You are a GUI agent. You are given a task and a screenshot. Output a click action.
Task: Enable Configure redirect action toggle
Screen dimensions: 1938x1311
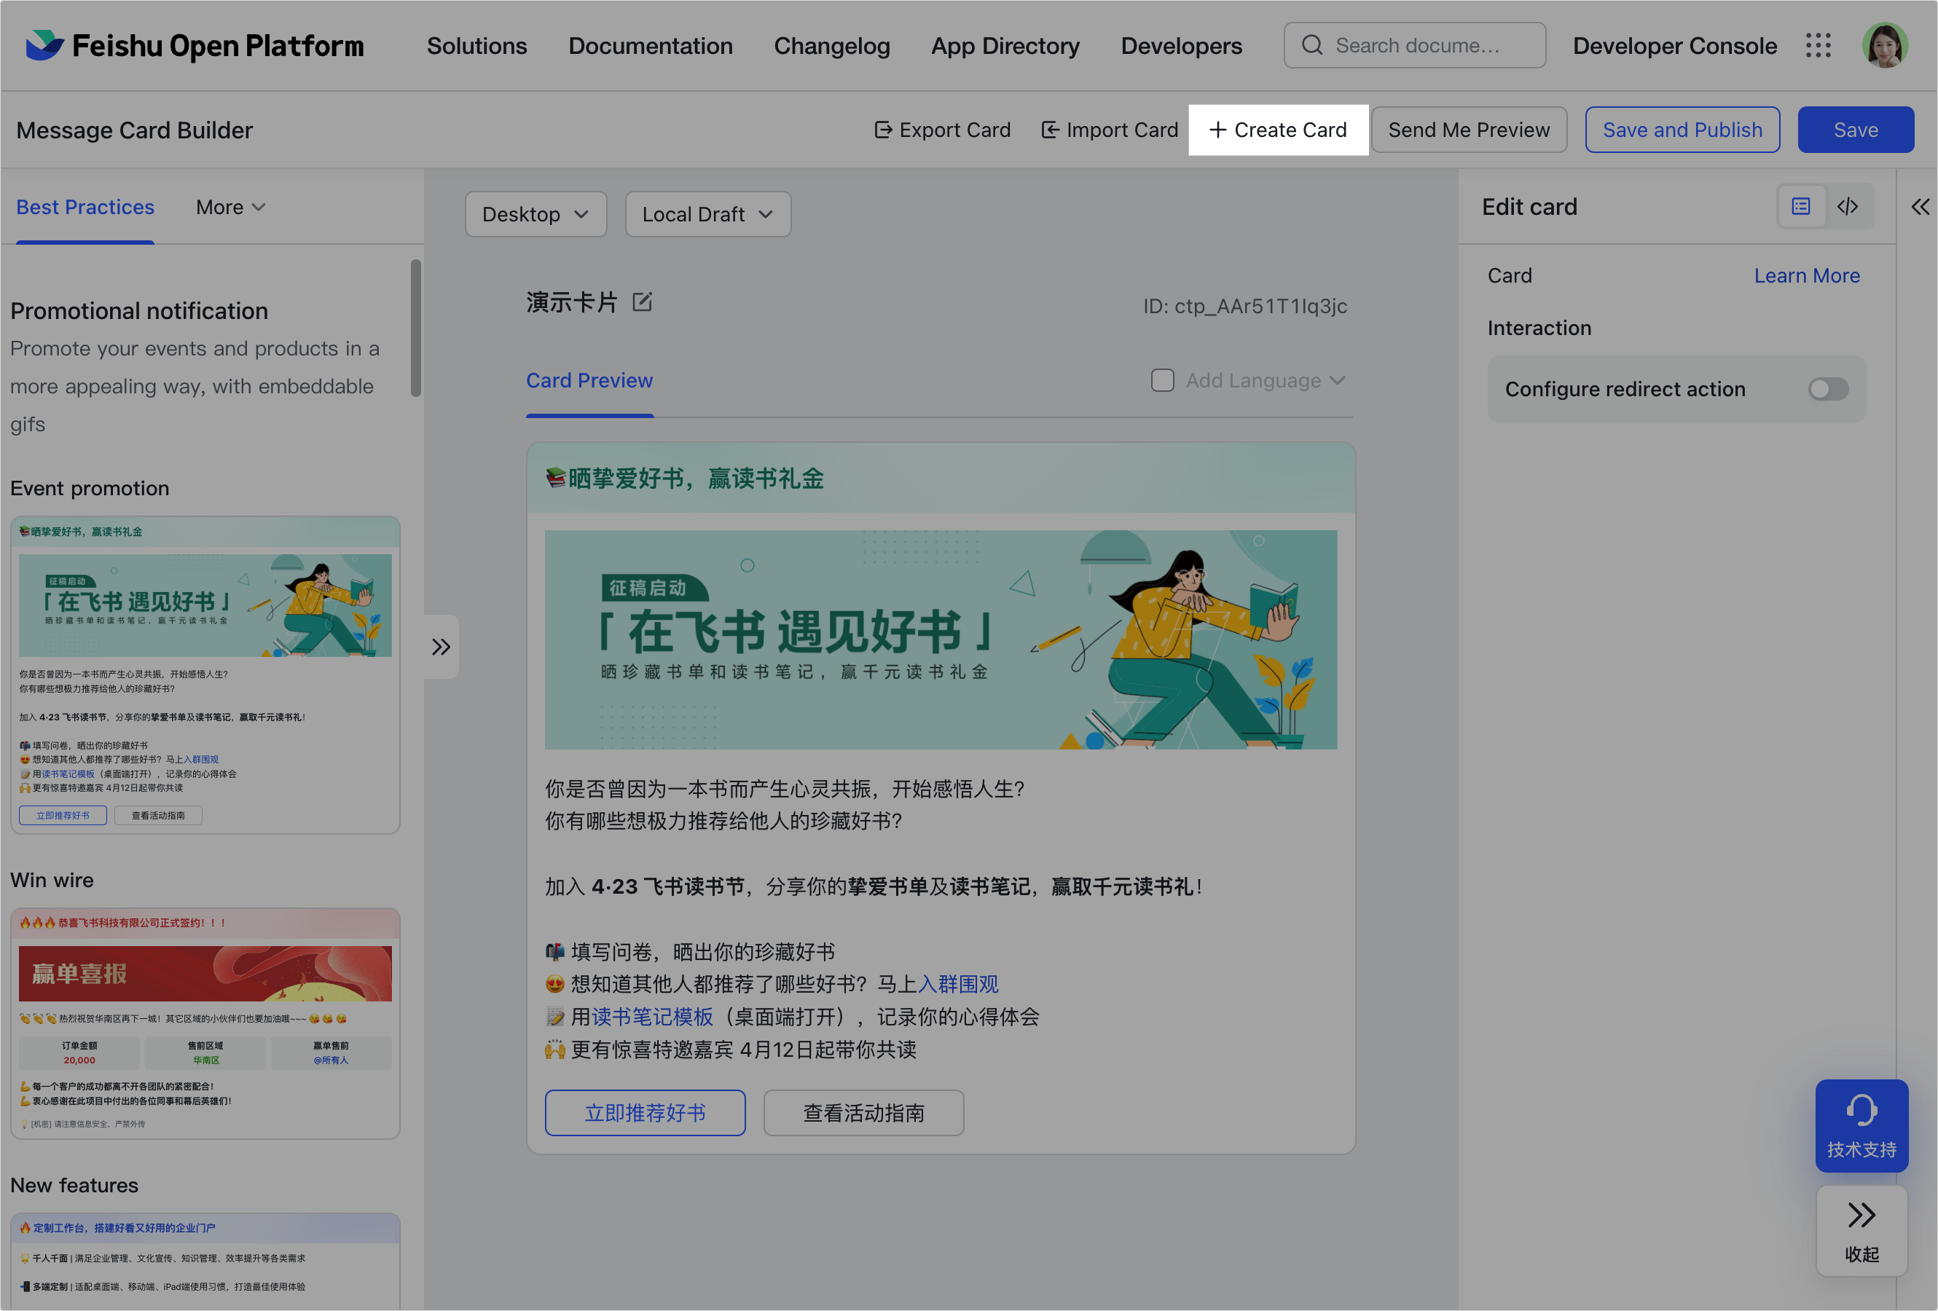[x=1827, y=389]
